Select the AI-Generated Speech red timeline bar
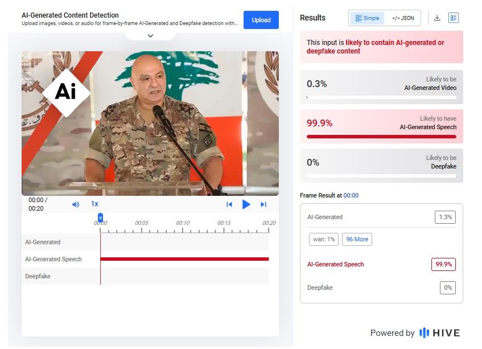 click(184, 259)
